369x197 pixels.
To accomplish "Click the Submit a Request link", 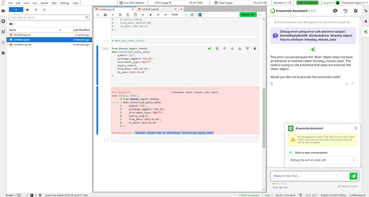I will pyautogui.click(x=249, y=195).
